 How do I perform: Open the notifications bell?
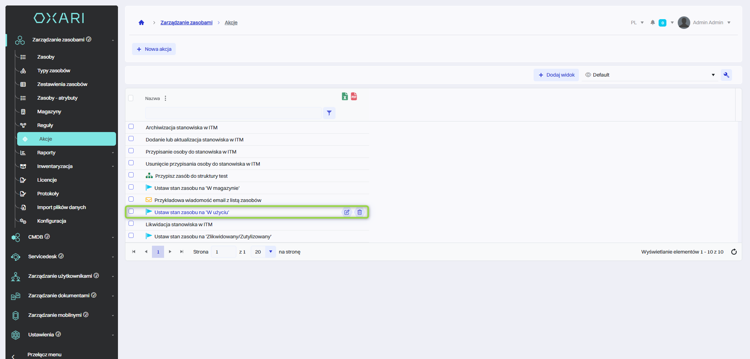(x=652, y=23)
